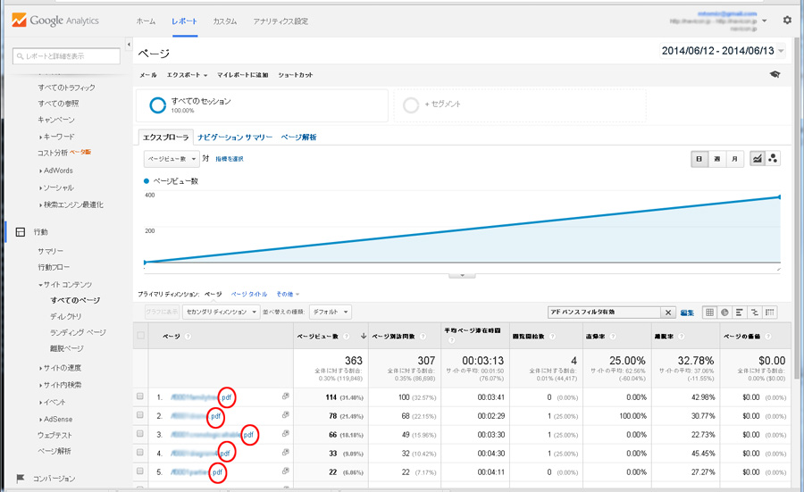Select the pie chart percentage view icon
804x492 pixels.
(x=724, y=312)
